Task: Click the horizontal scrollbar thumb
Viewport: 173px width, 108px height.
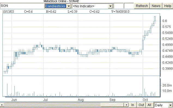Action: point(113,105)
